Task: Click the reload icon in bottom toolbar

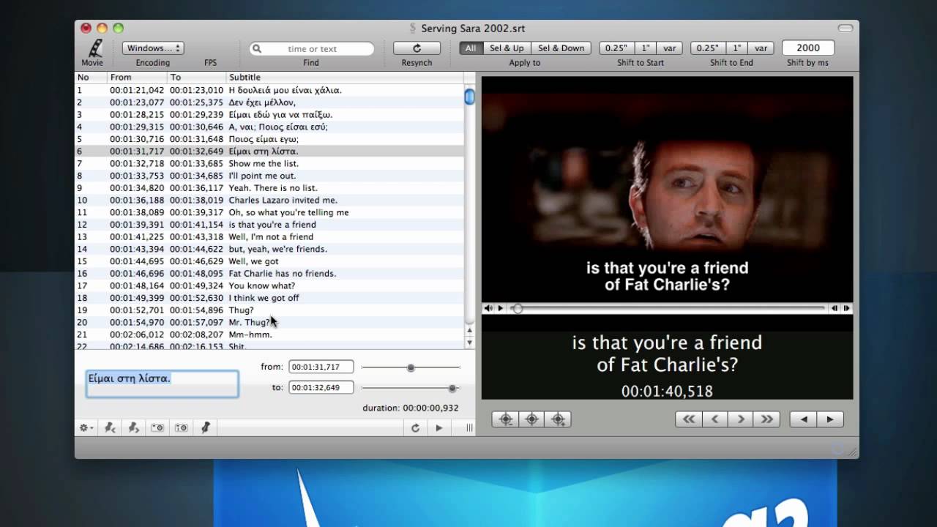Action: [415, 427]
